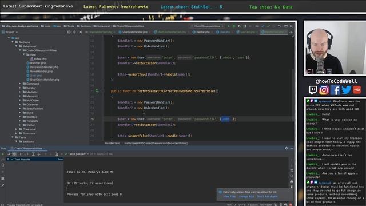Sort test results alphabetically icon
This screenshot has height=206, width=366.
[21, 154]
